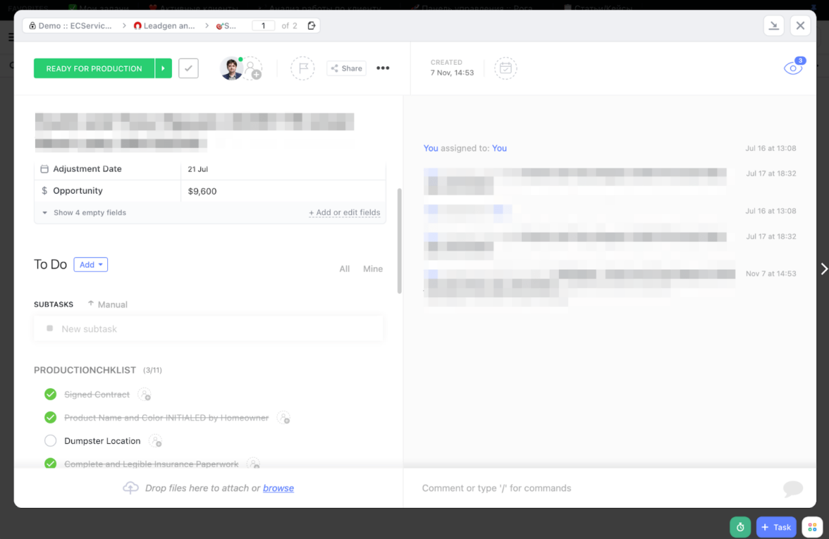Viewport: 829px width, 539px height.
Task: Click the task panel vertical scrollbar
Action: click(x=399, y=240)
